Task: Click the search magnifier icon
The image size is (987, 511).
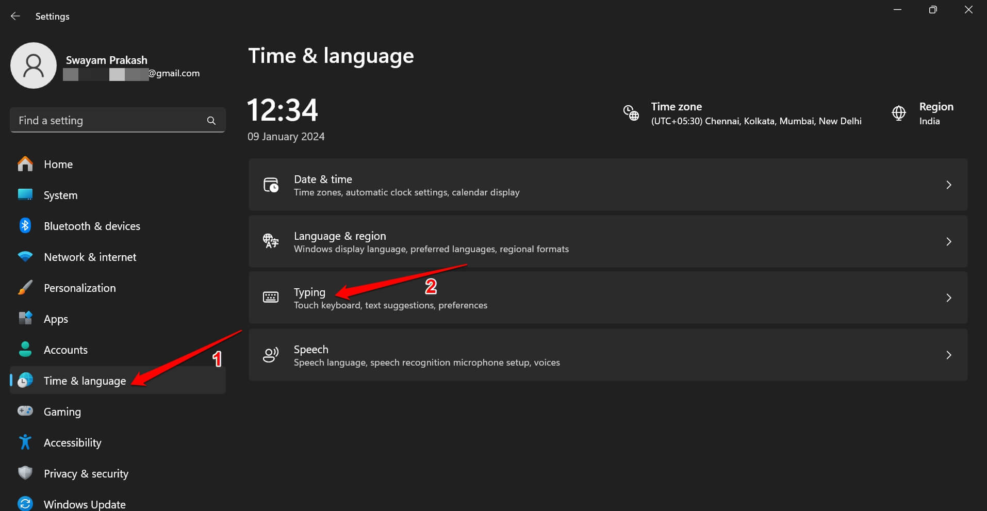Action: (x=211, y=120)
